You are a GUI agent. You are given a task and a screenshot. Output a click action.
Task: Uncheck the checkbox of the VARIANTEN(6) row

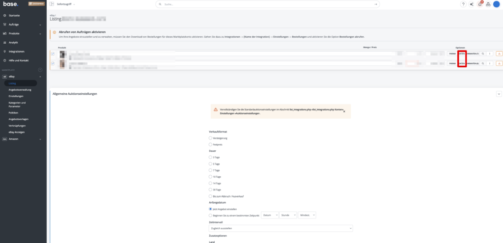tap(53, 63)
